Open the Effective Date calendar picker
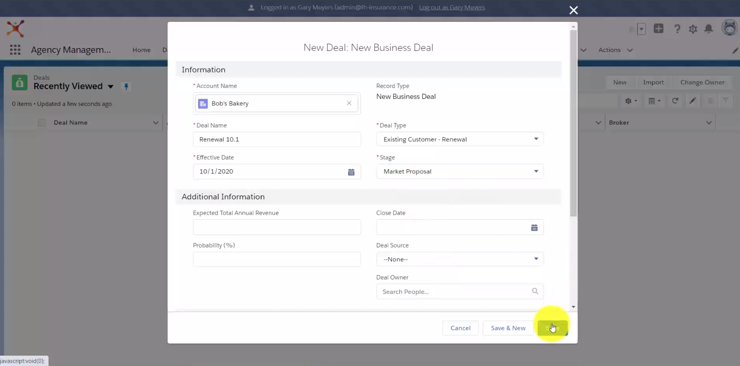Viewport: 740px width, 366px height. click(351, 172)
